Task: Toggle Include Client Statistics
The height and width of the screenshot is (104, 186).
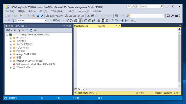Action: pos(93,20)
